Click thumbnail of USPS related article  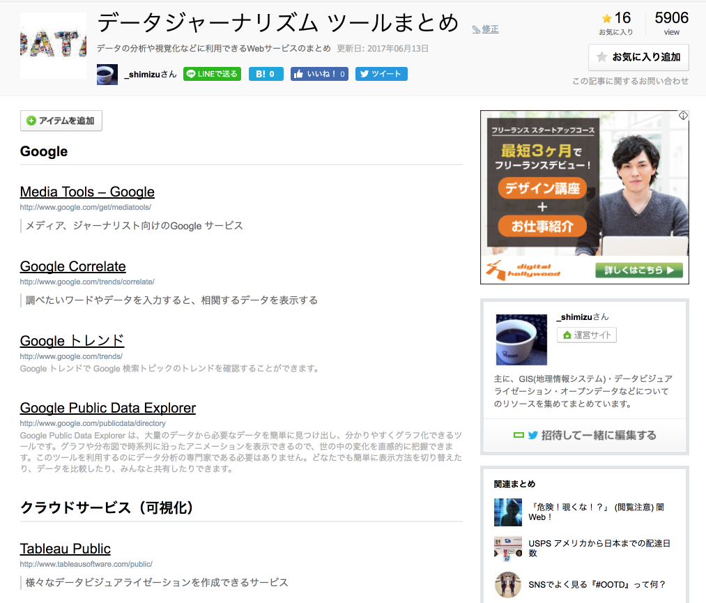coord(508,549)
